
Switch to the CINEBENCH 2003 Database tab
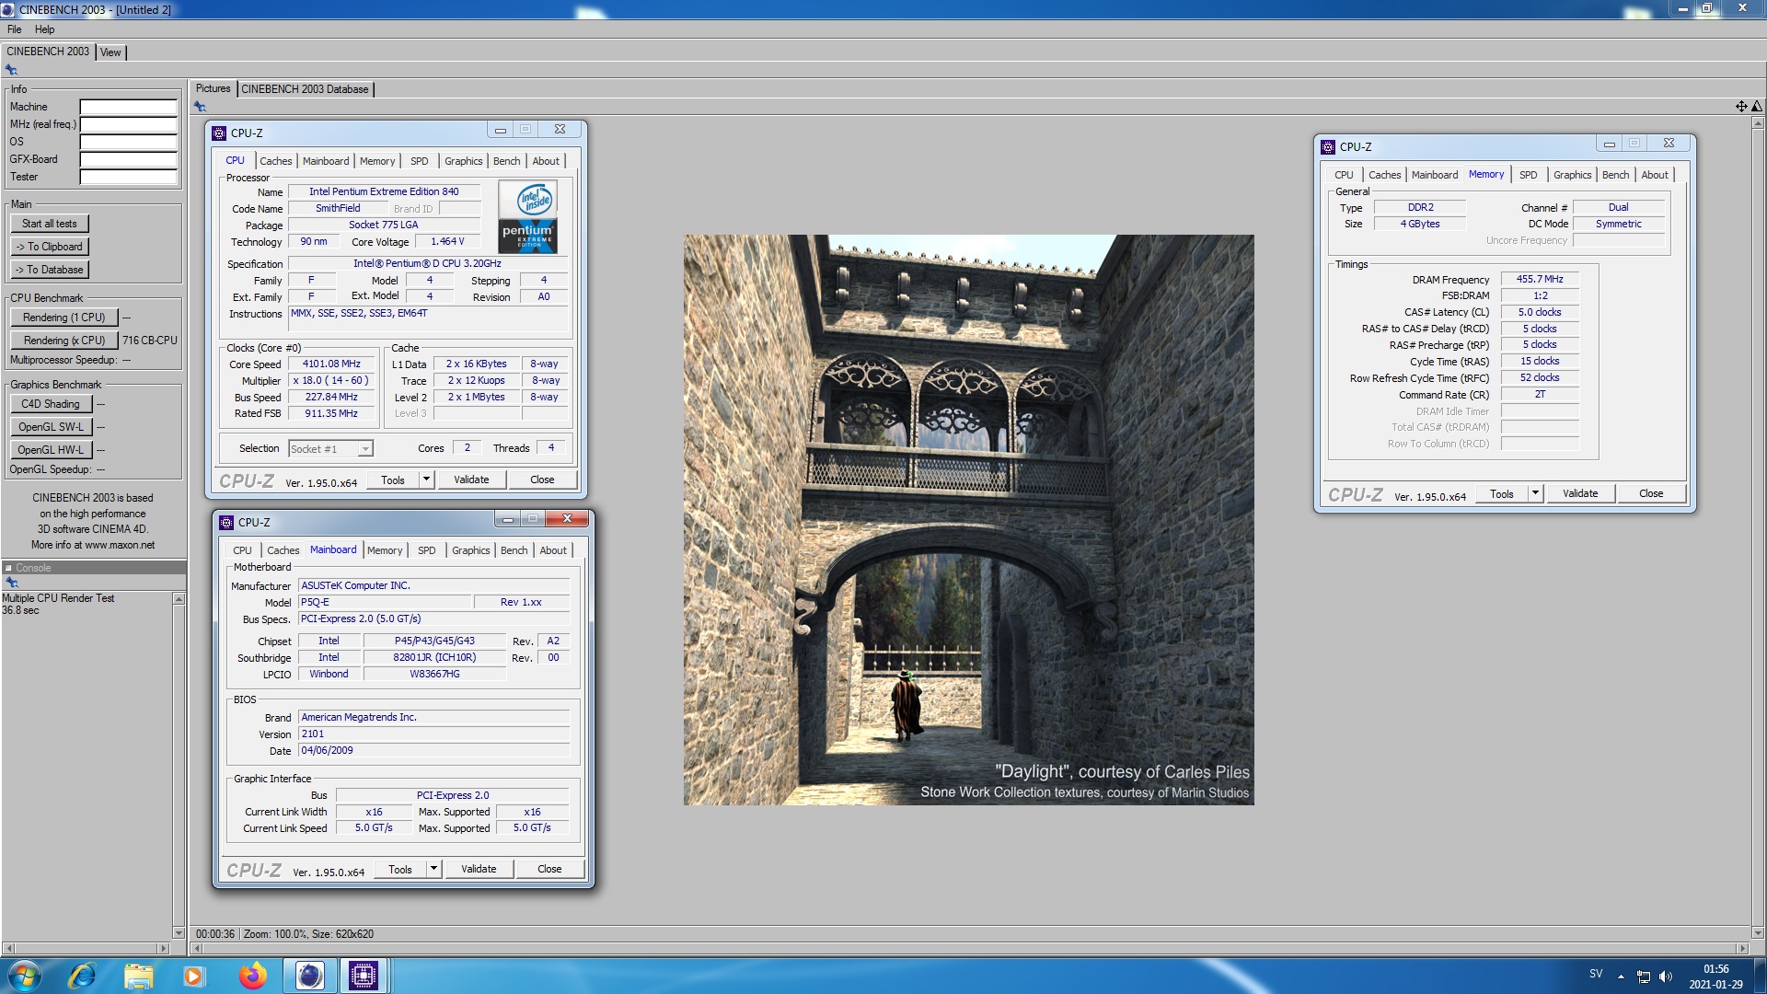pyautogui.click(x=305, y=89)
